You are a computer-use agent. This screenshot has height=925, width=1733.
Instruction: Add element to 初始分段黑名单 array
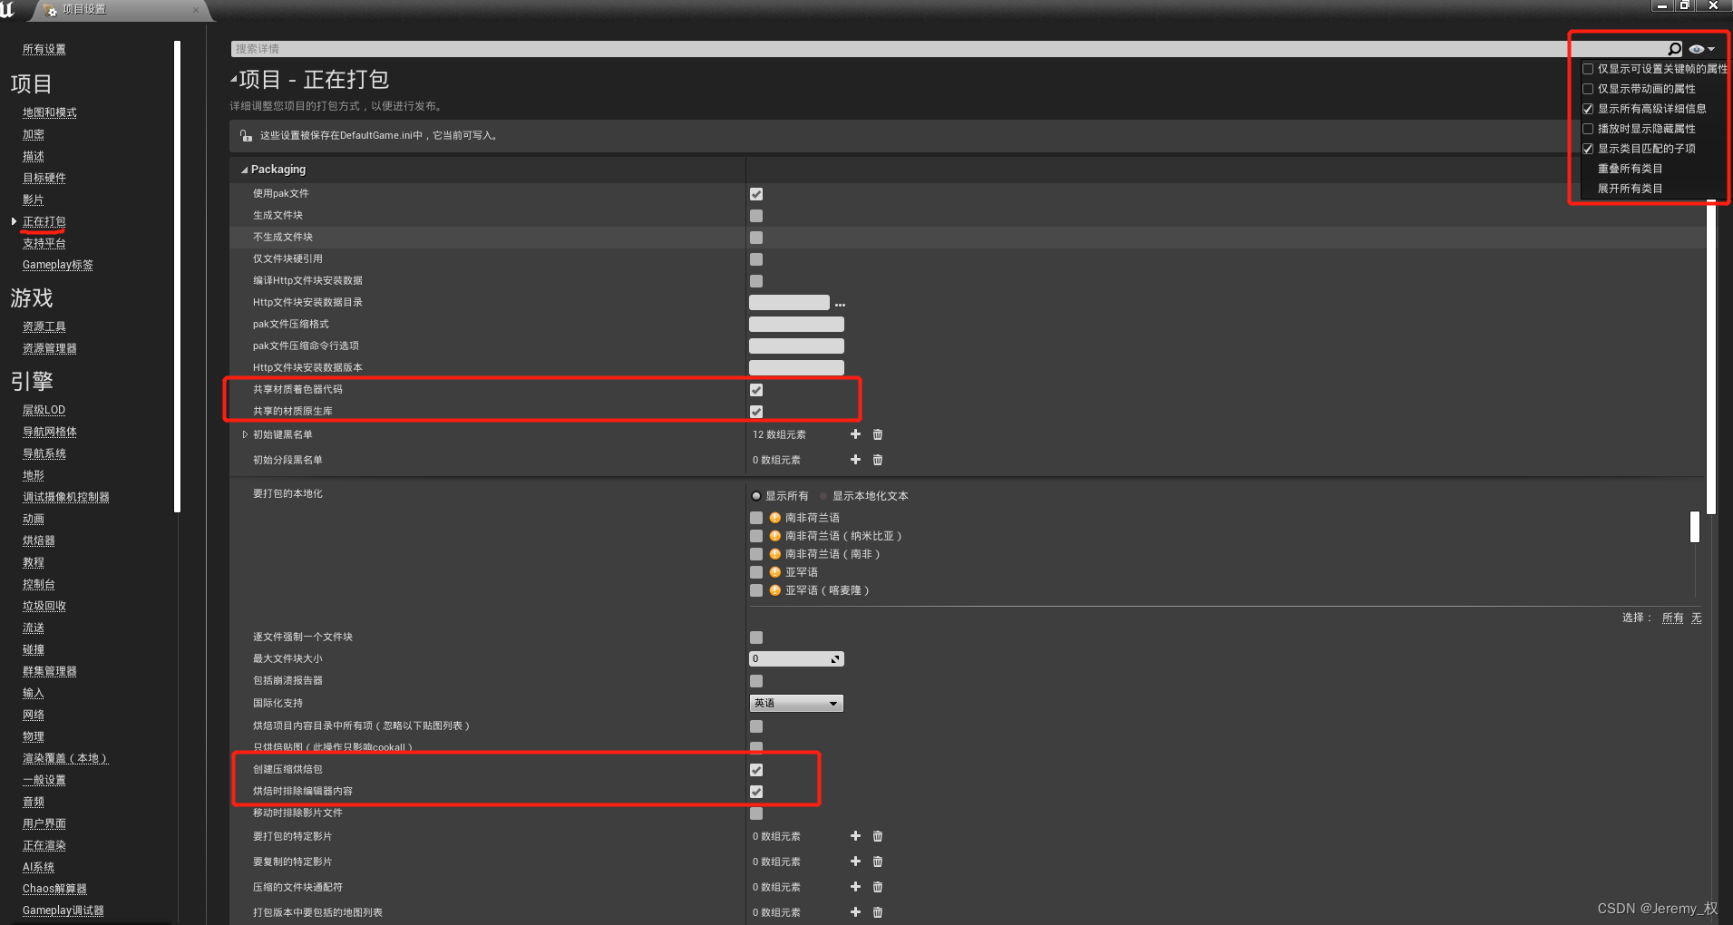855,460
